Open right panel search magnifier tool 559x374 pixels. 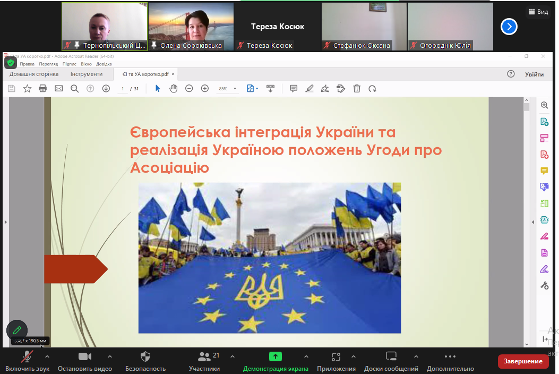tap(544, 105)
